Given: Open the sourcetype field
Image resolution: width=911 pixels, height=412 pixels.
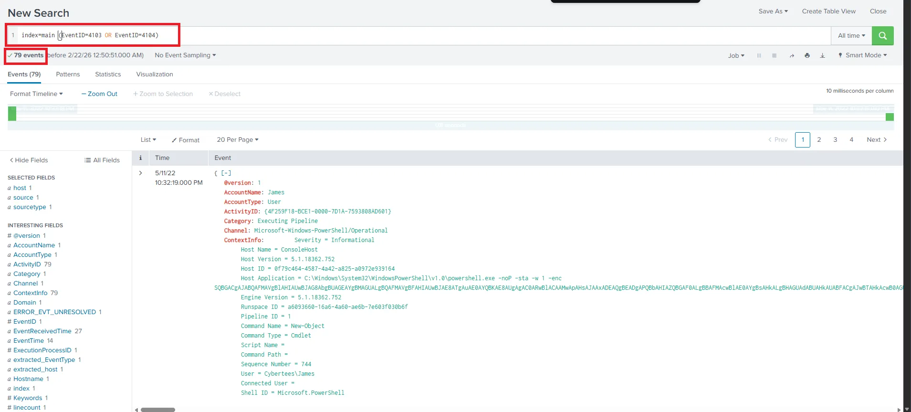Looking at the screenshot, I should pyautogui.click(x=30, y=207).
